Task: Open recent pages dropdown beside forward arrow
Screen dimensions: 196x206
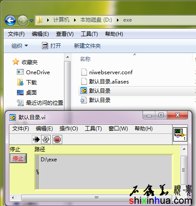Action: pos(31,20)
